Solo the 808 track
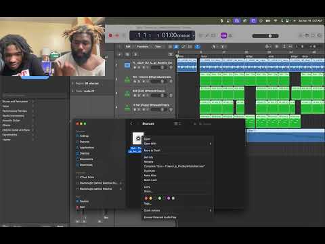 pyautogui.click(x=139, y=96)
